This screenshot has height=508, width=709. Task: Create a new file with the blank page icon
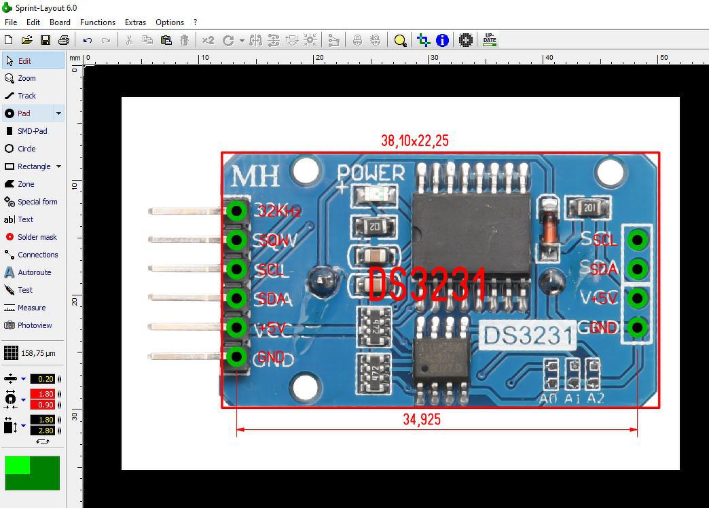pyautogui.click(x=9, y=40)
